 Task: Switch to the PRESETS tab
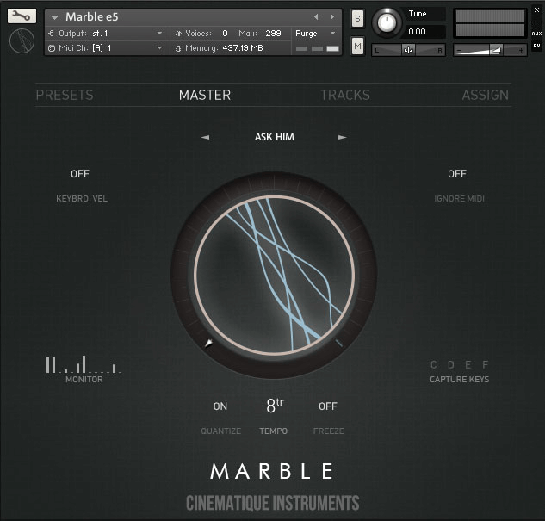pyautogui.click(x=65, y=95)
